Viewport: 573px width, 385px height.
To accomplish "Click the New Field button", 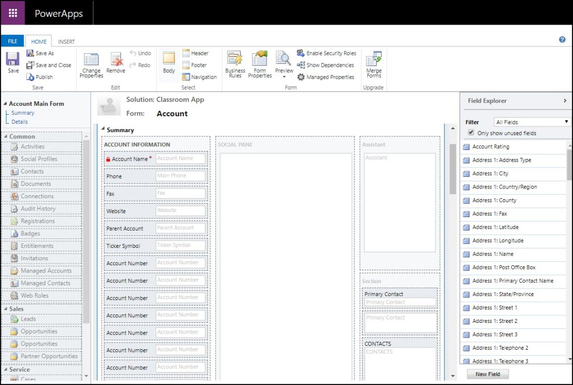I will tap(488, 374).
